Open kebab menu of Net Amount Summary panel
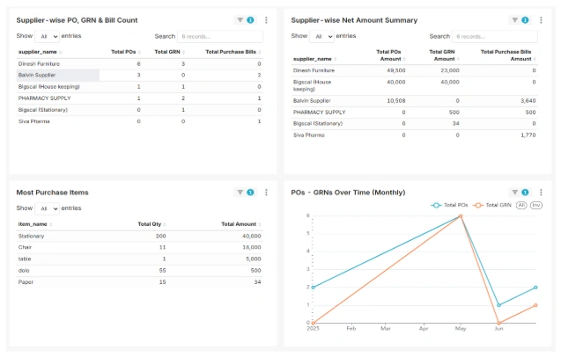The image size is (561, 357). click(541, 19)
